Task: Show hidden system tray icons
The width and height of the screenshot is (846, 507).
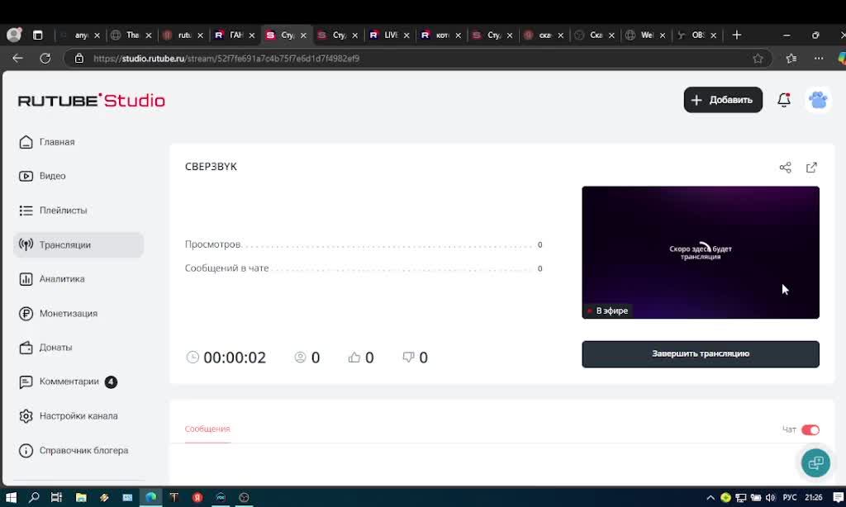Action: point(710,497)
